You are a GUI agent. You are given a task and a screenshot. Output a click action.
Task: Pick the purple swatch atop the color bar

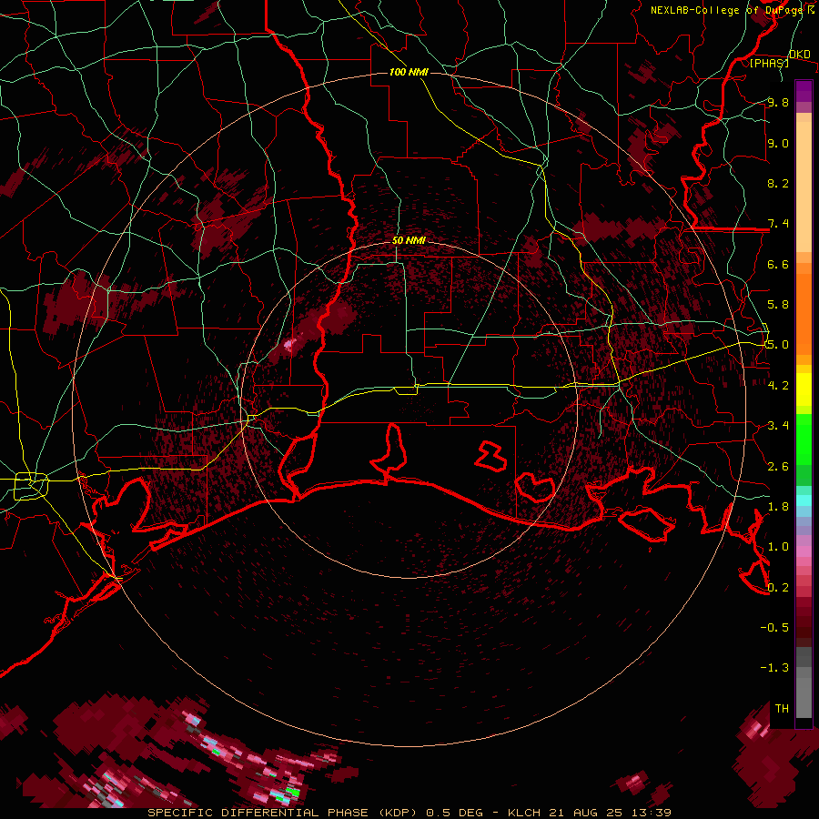[804, 91]
